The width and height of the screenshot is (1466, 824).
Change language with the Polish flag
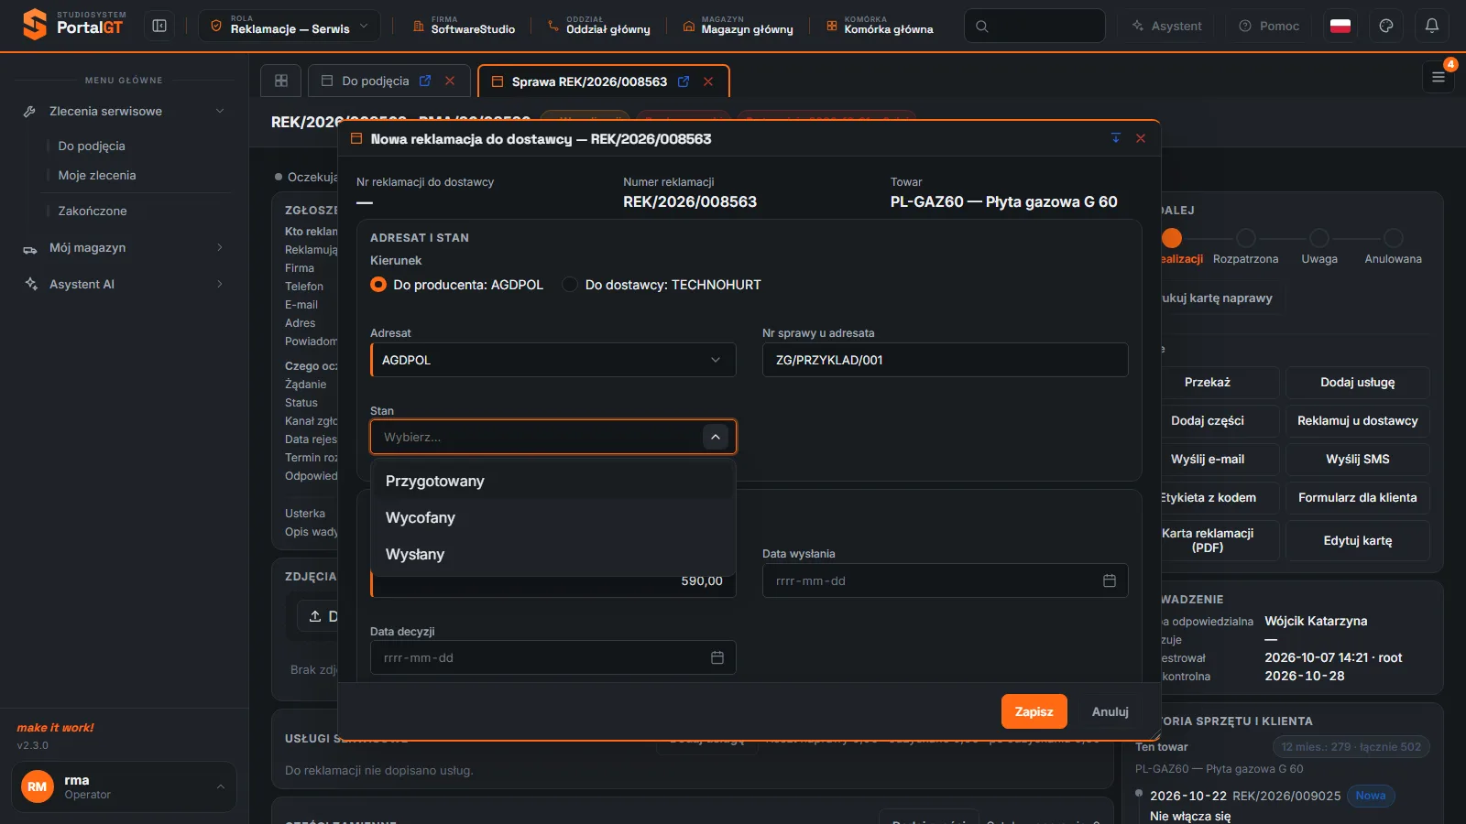coord(1340,26)
